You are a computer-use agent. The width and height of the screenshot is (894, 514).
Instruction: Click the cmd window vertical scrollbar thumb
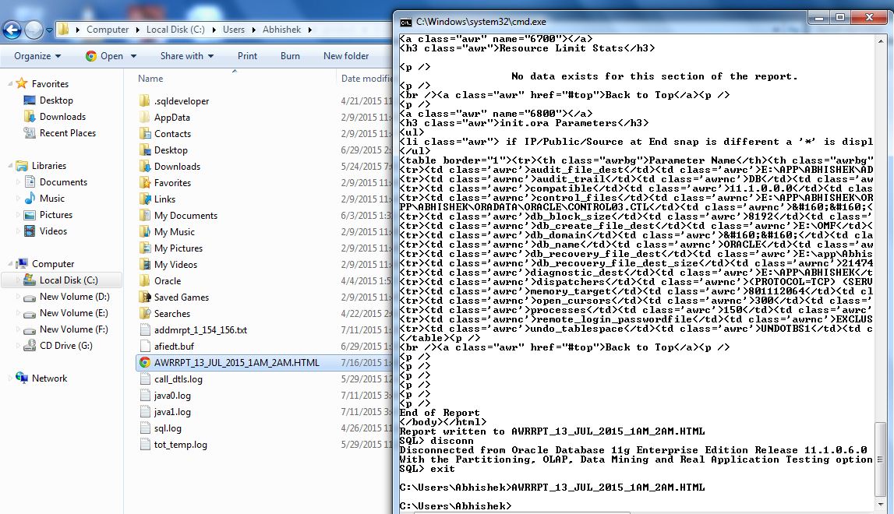click(881, 459)
